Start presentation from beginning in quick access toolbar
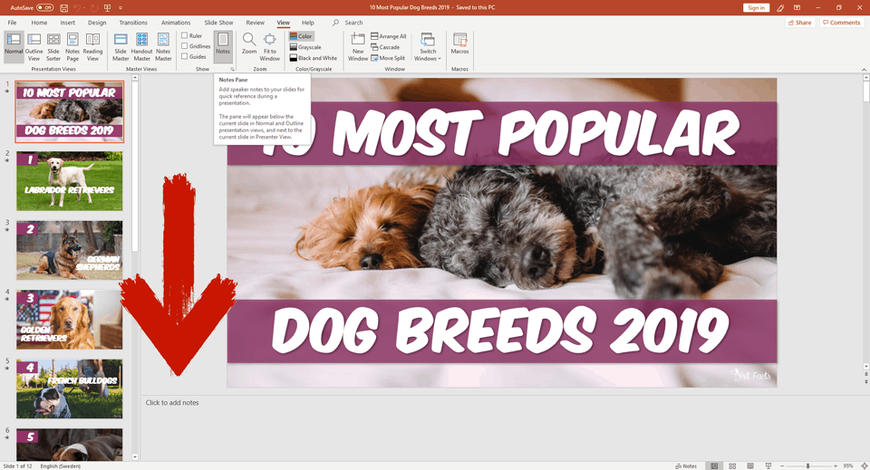 pyautogui.click(x=108, y=8)
